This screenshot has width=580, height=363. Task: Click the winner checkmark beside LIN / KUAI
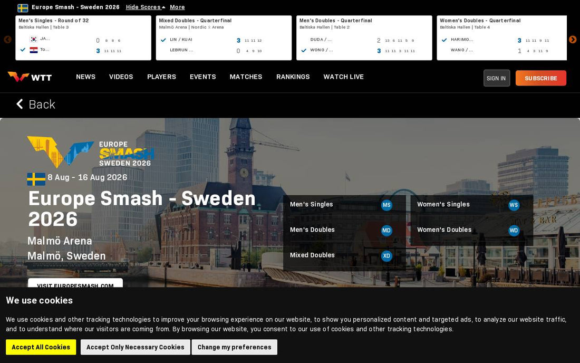(163, 40)
